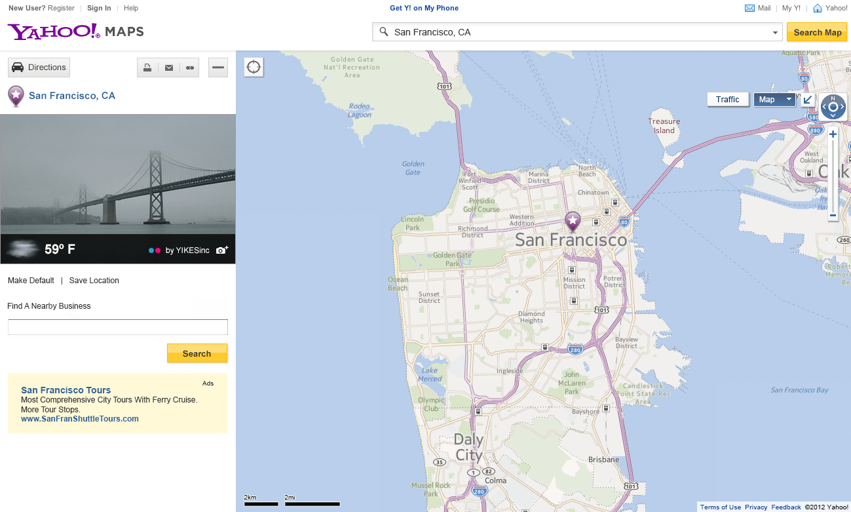Screen dimensions: 851x512
Task: Click the map zoom slider track
Action: [833, 175]
